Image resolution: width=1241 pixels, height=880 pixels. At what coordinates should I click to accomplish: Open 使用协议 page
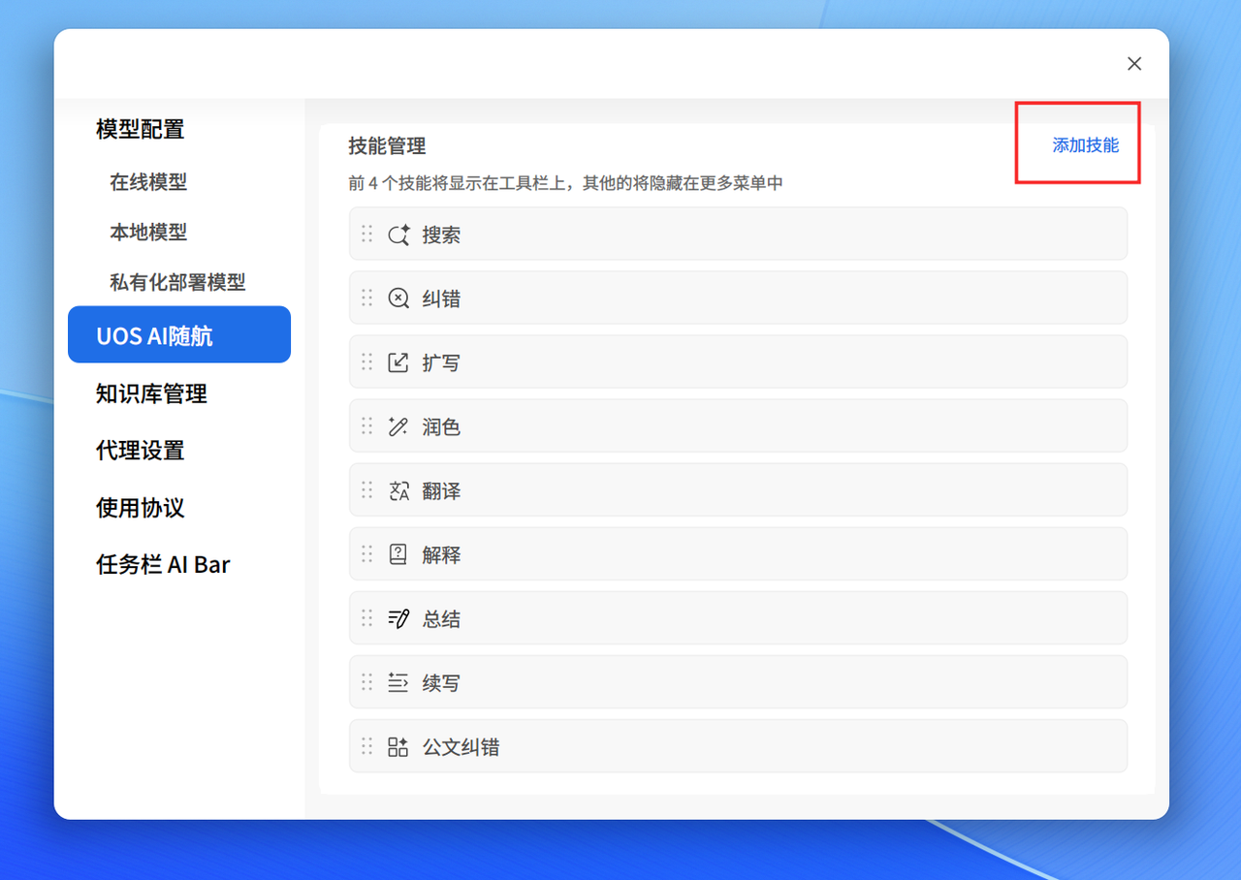tap(141, 508)
